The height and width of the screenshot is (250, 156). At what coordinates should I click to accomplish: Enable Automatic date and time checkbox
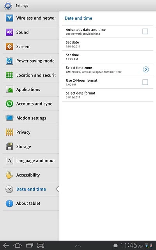145,31
